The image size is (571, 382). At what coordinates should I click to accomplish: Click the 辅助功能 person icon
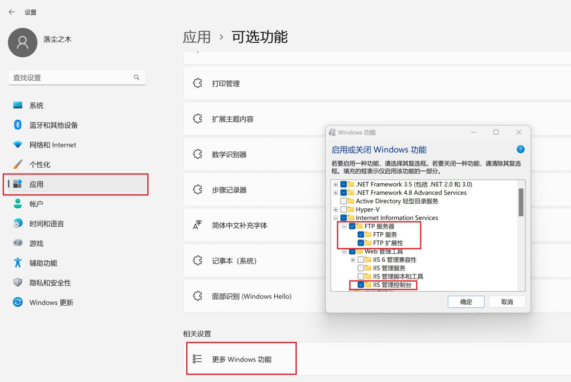click(17, 263)
